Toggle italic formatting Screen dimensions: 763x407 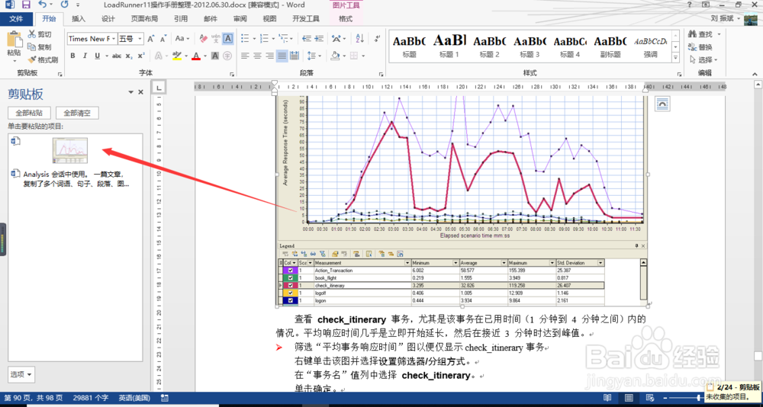click(x=85, y=56)
